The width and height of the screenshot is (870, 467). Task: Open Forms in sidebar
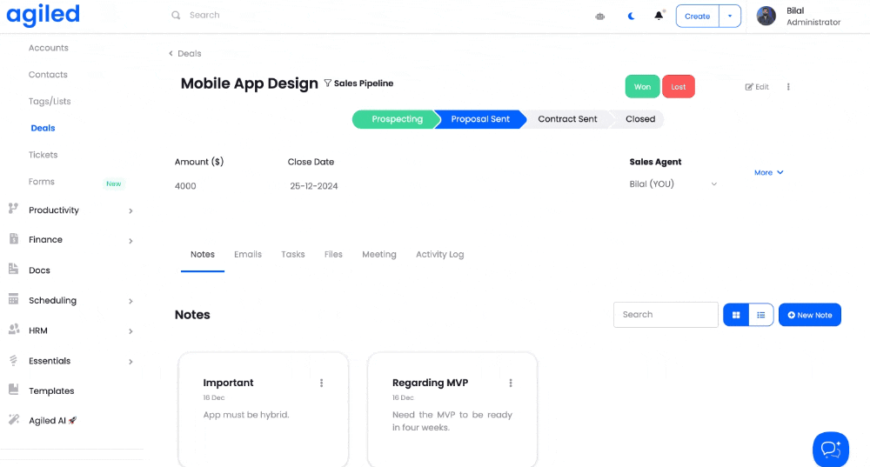42,182
